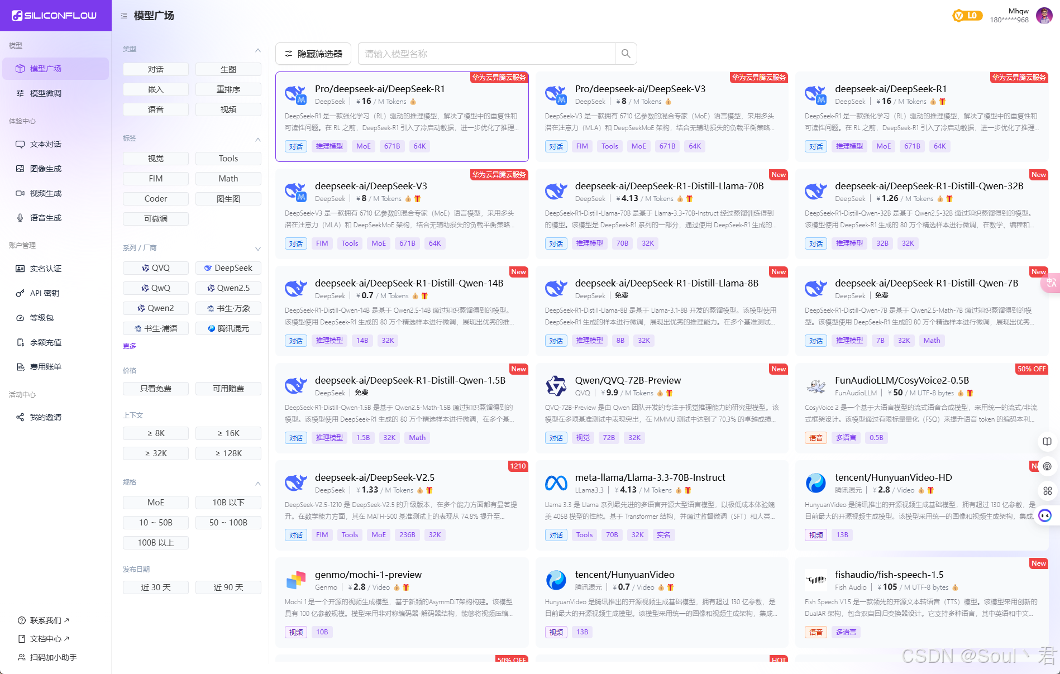Expand the 系列 / 厂商 section chevron
This screenshot has width=1060, height=674.
click(258, 248)
